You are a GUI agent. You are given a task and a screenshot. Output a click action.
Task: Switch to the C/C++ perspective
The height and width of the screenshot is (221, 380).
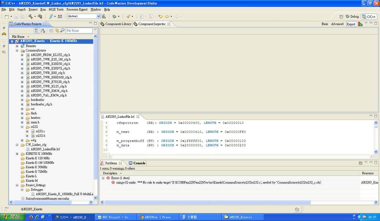click(x=369, y=16)
